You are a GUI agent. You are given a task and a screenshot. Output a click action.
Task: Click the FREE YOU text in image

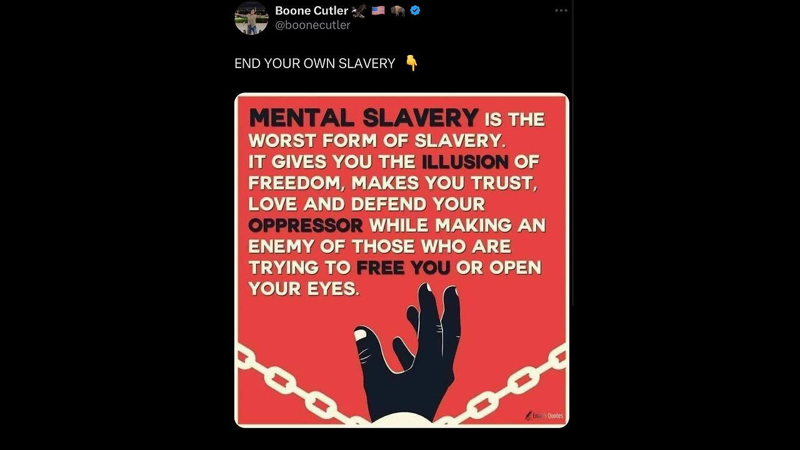pos(403,267)
